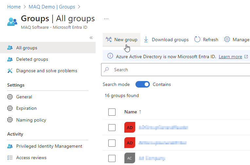Open Access reviews from sidebar
Viewport: 250px width, 165px height.
point(31,157)
